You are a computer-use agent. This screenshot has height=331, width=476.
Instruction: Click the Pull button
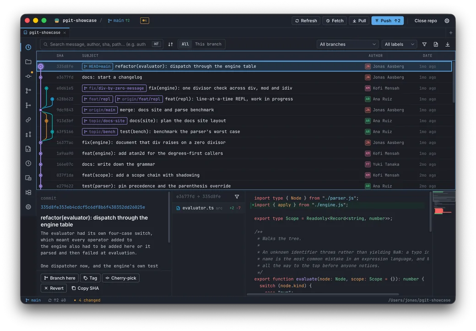[x=359, y=21]
